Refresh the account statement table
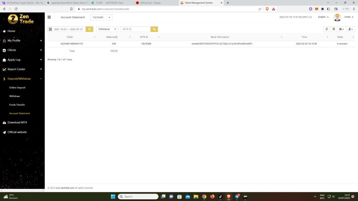The width and height of the screenshot is (358, 201). [327, 29]
